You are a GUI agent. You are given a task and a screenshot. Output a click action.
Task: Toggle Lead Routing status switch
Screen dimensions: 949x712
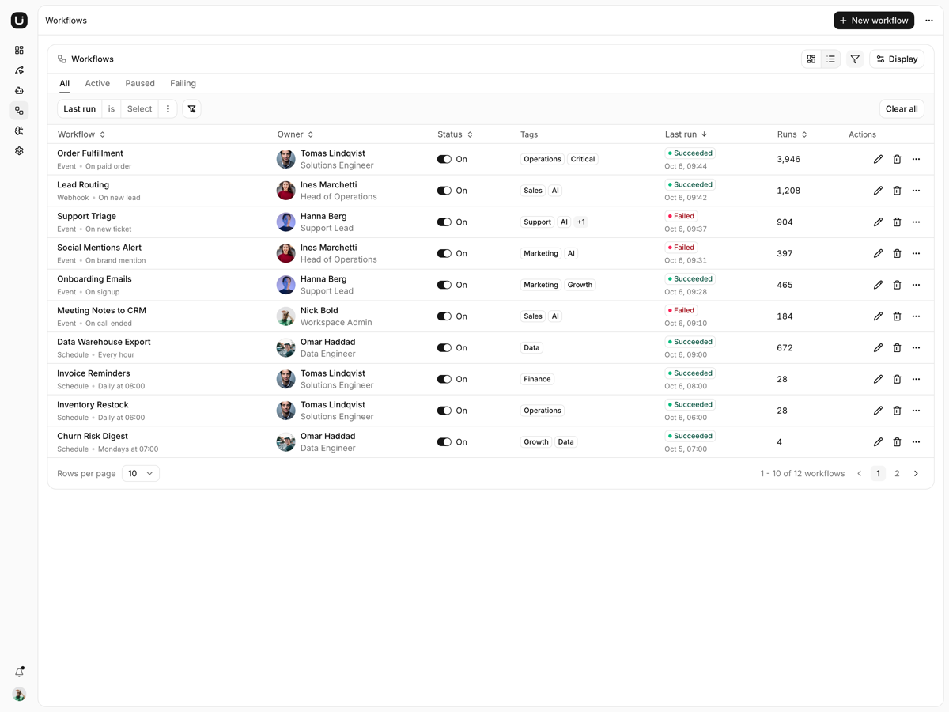[444, 191]
